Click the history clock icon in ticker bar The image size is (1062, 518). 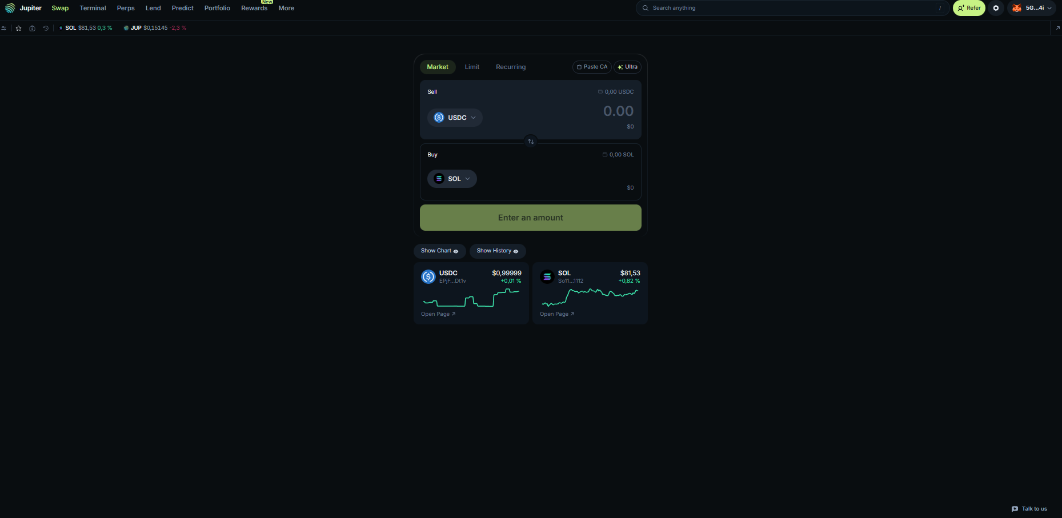46,28
